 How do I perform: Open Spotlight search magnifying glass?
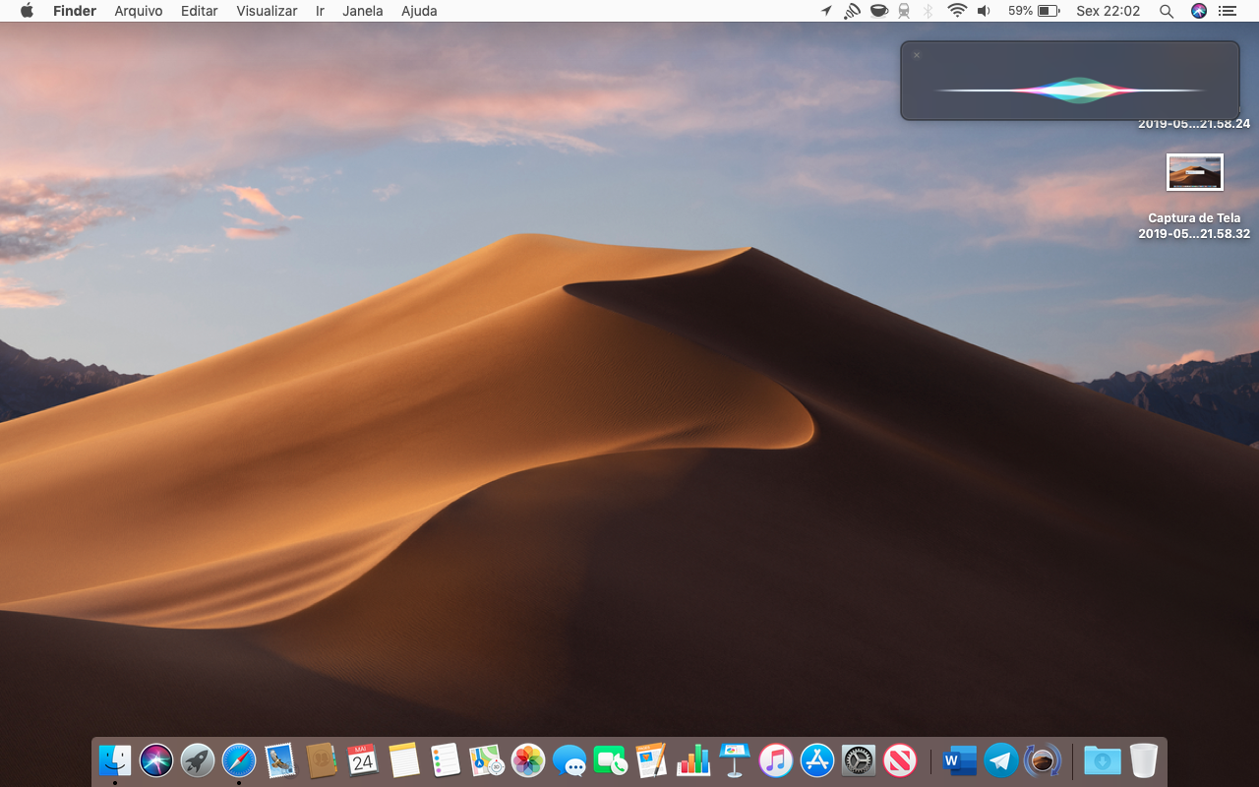1167,11
